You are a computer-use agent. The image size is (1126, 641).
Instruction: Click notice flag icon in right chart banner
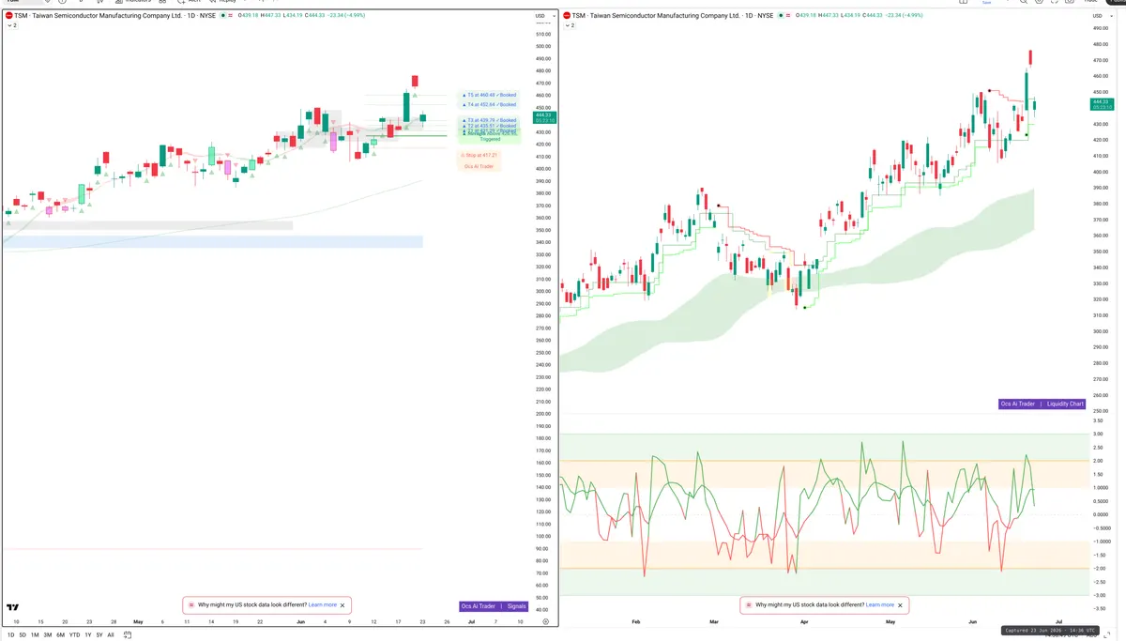749,605
